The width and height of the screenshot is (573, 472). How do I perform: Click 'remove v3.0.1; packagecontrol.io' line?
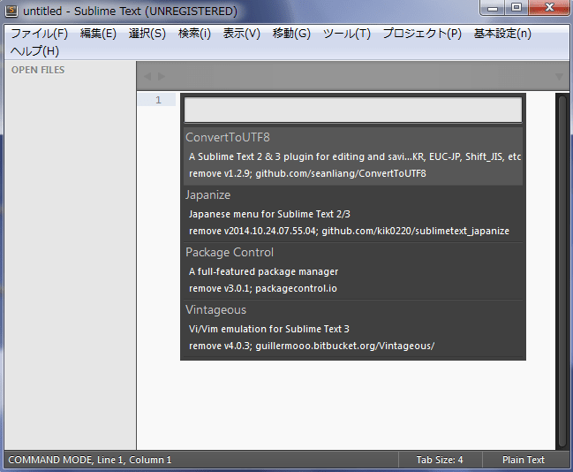pyautogui.click(x=263, y=288)
